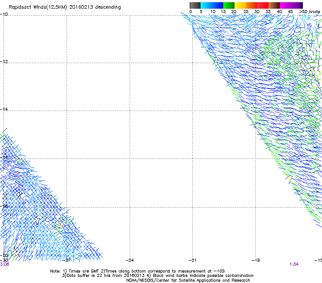Image resolution: width=322 pixels, height=283 pixels.
Task: Click the '-21' longitude axis label
Action: coord(192,260)
